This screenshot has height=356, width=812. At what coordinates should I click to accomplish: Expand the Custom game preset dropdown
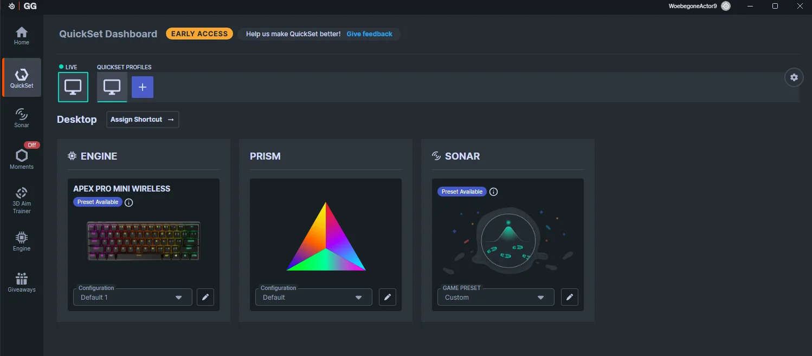496,297
